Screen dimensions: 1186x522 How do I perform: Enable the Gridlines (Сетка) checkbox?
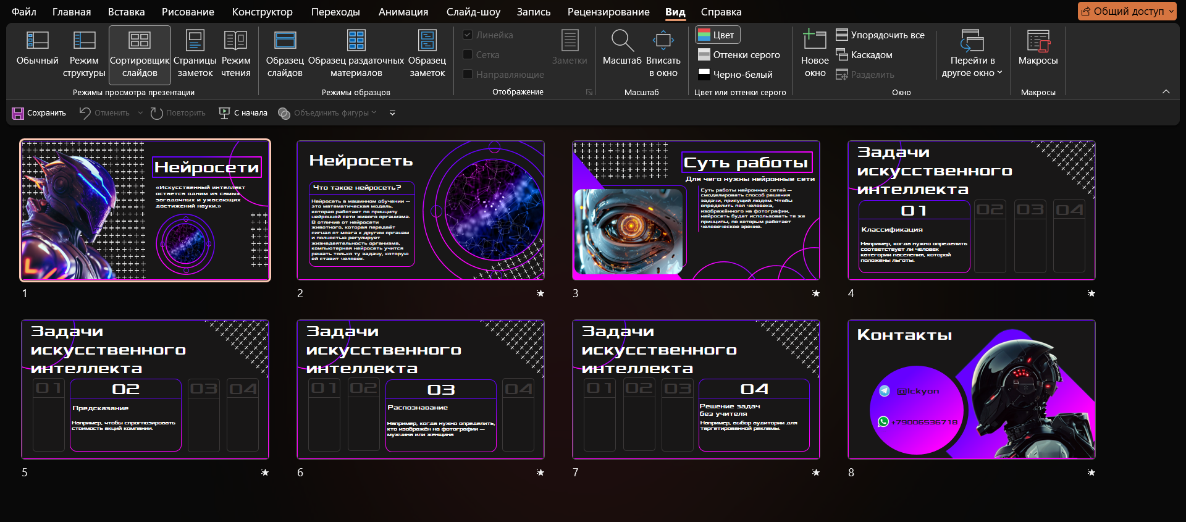click(468, 55)
